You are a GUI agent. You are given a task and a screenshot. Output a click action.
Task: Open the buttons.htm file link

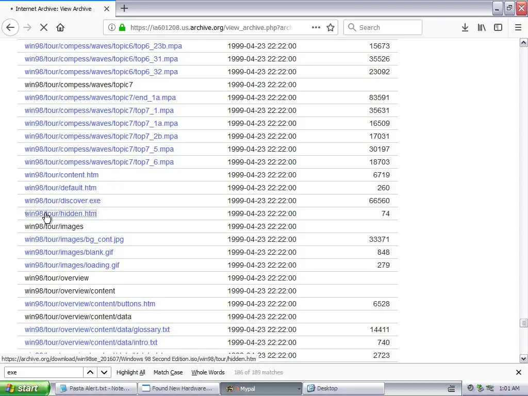coord(90,304)
